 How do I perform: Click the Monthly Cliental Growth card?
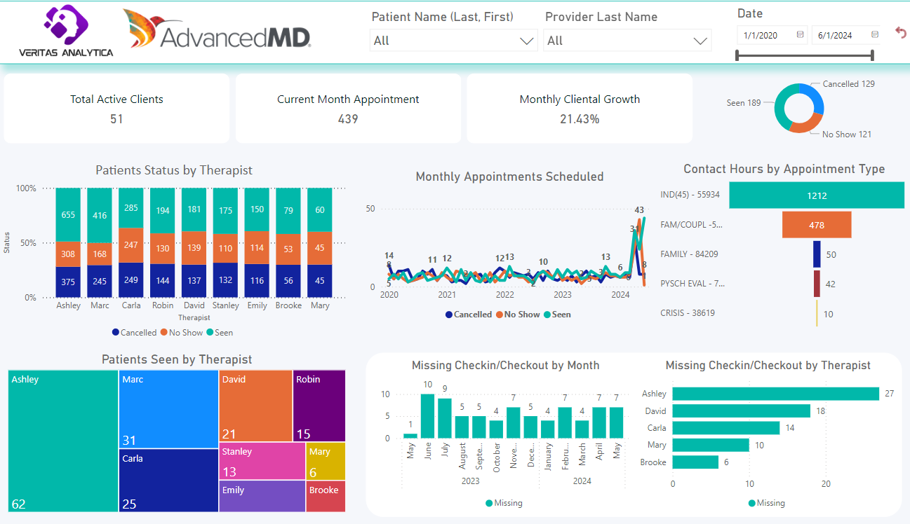(580, 109)
